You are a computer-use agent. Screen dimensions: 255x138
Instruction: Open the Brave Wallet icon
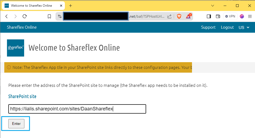(218, 16)
